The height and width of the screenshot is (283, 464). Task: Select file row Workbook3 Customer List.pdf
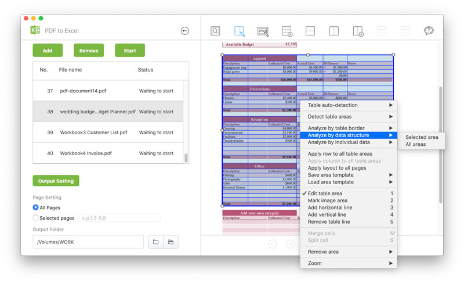point(108,132)
